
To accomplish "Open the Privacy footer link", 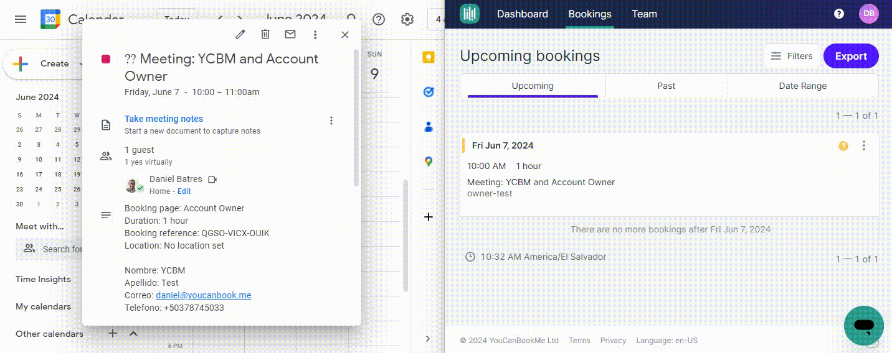I will coord(613,341).
